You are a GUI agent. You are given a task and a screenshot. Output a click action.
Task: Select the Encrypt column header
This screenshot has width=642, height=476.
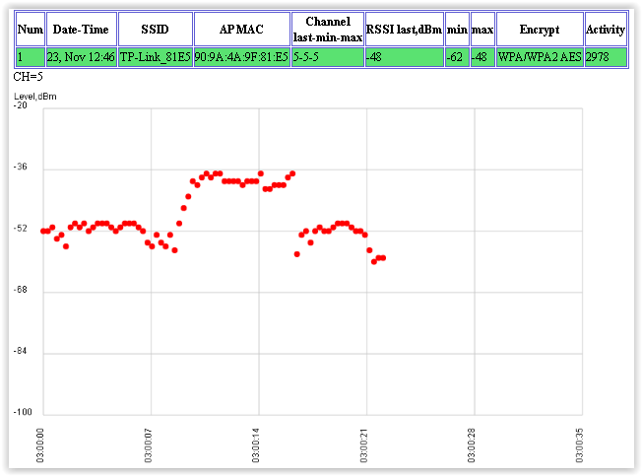[x=540, y=30]
